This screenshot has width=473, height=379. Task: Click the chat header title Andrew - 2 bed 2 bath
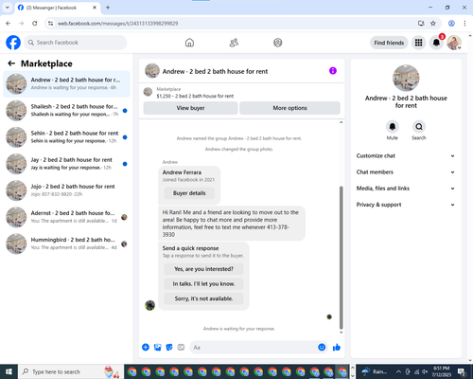(215, 71)
